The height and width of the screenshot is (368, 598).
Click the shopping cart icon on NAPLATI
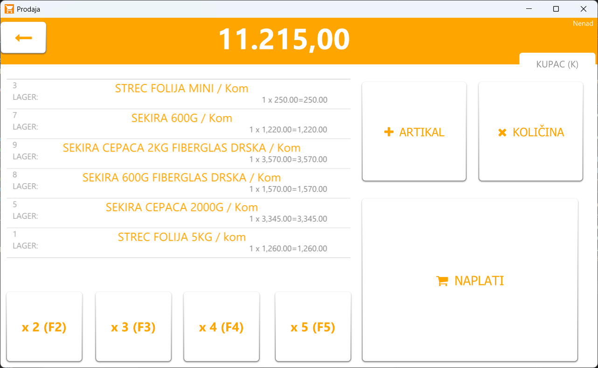pos(441,281)
